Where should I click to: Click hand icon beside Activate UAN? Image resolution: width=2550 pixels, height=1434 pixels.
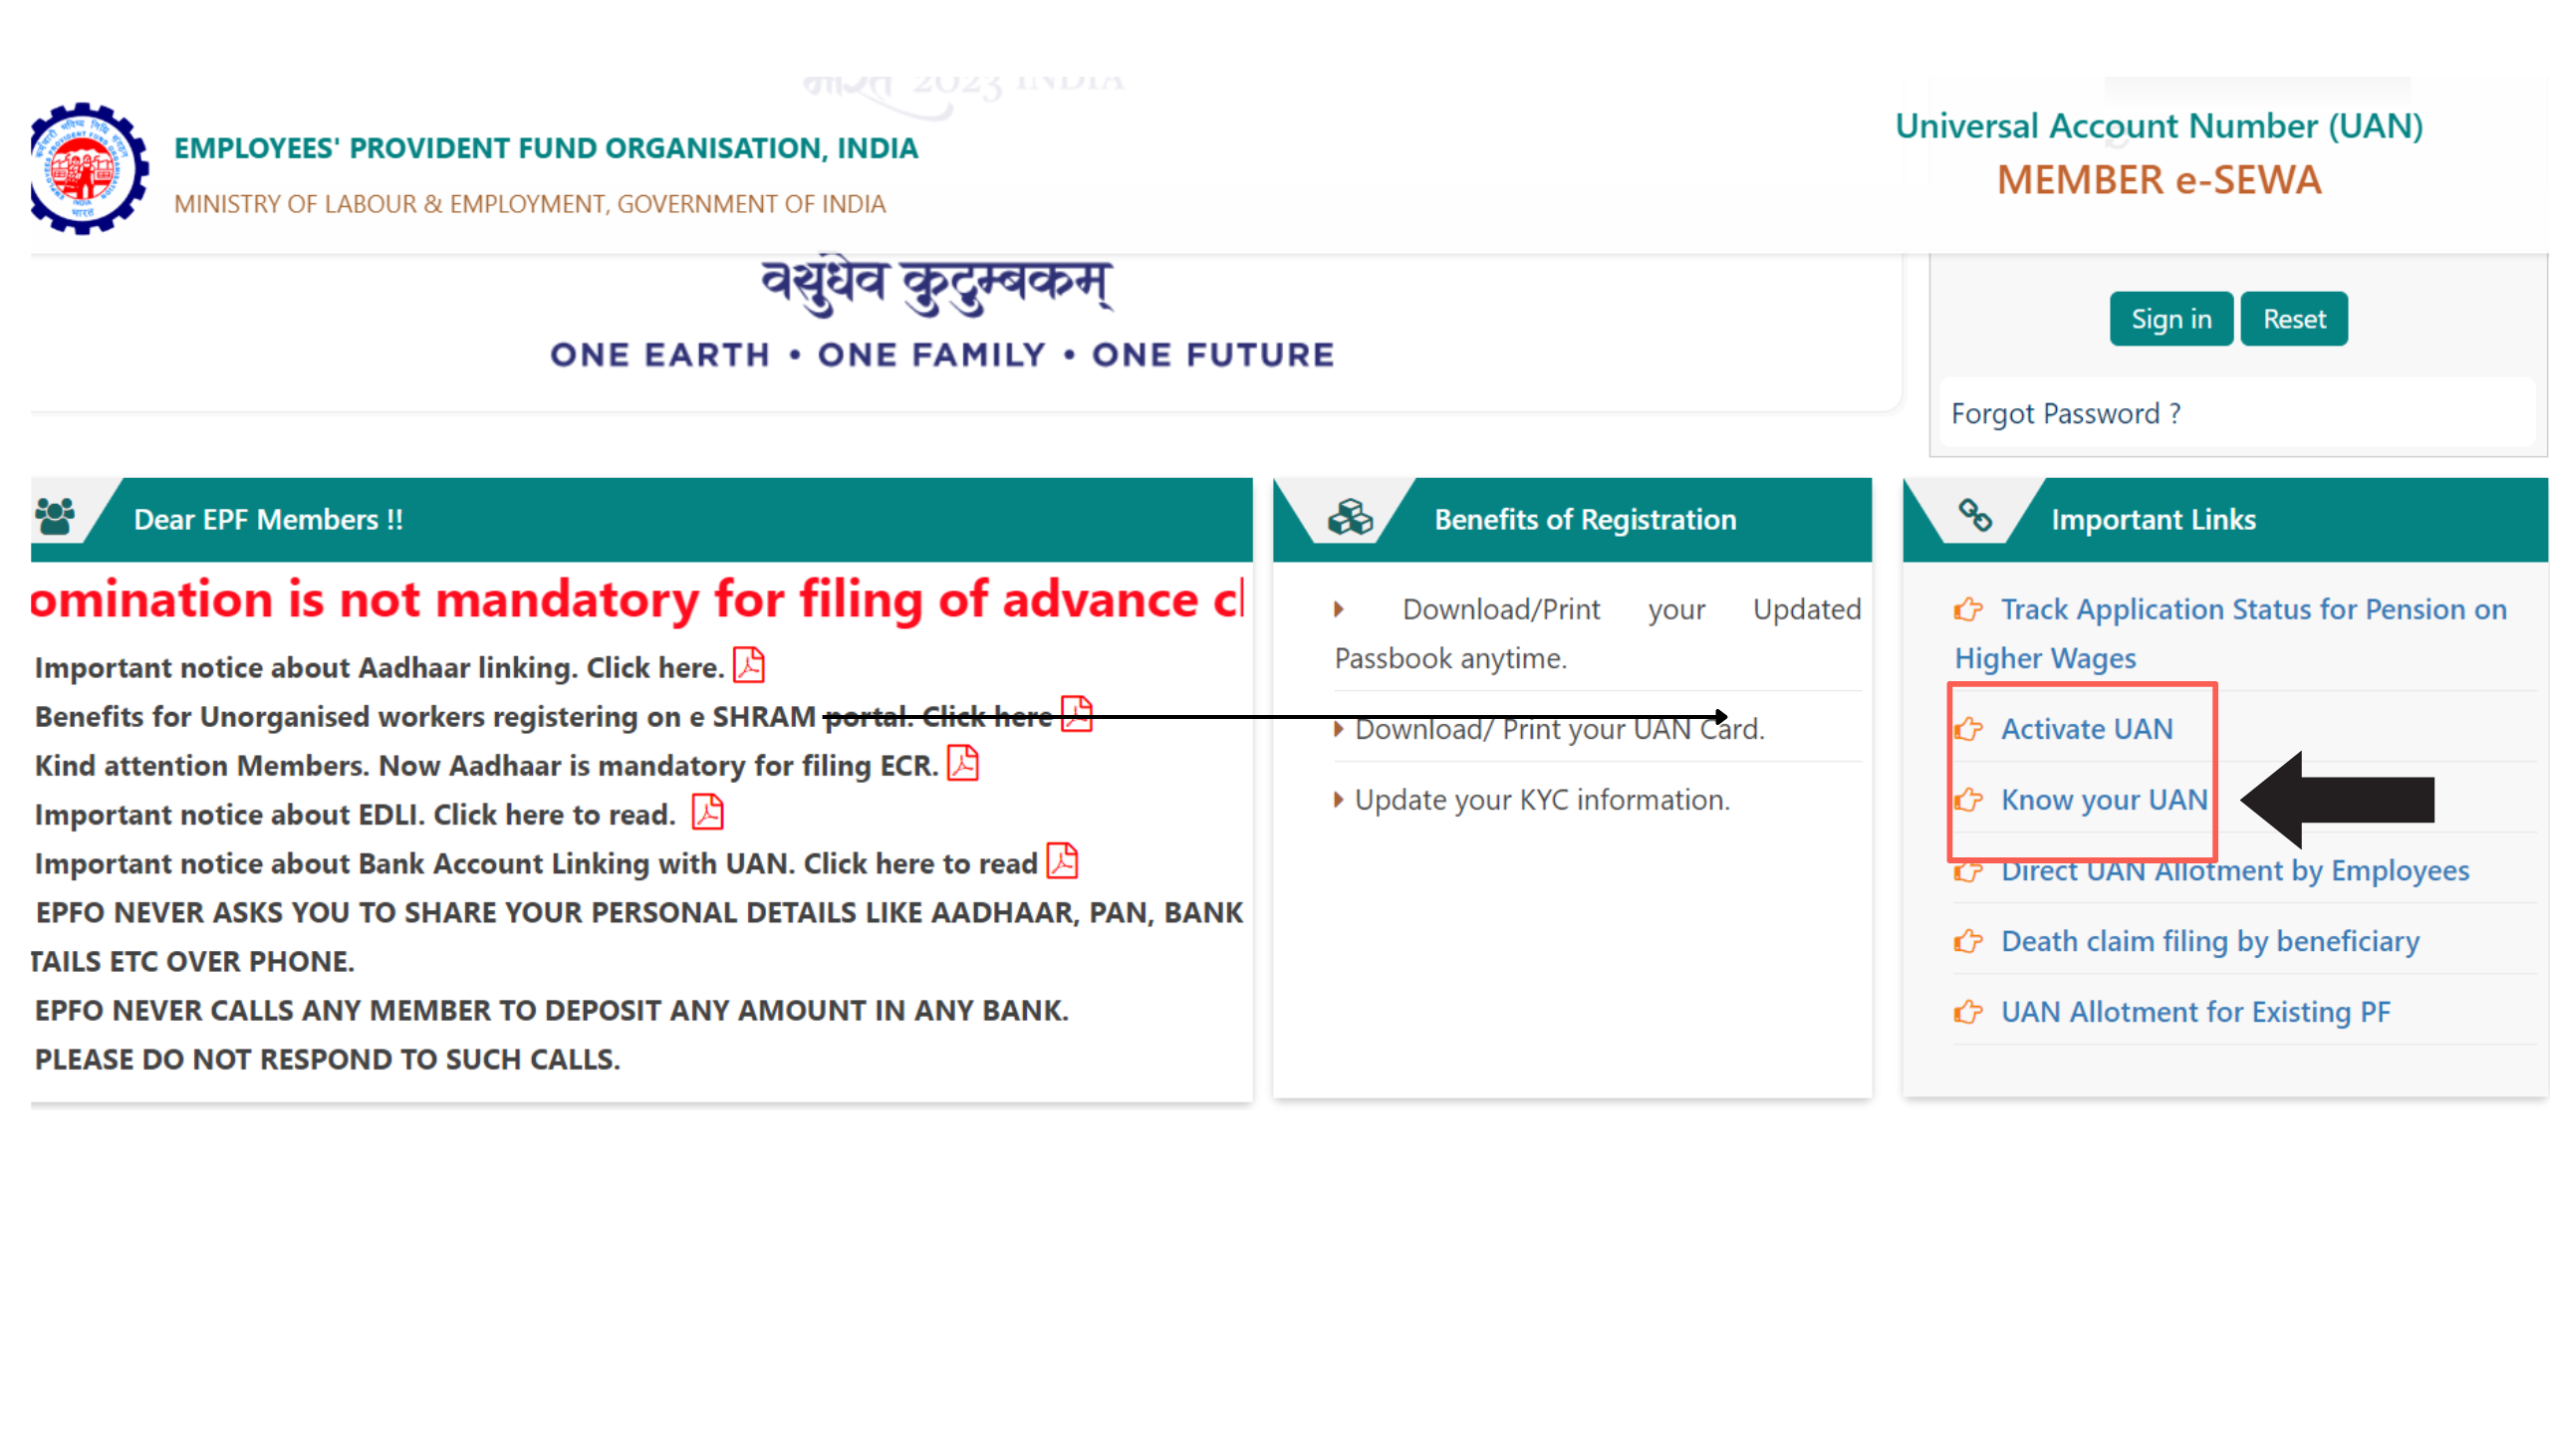(1968, 729)
